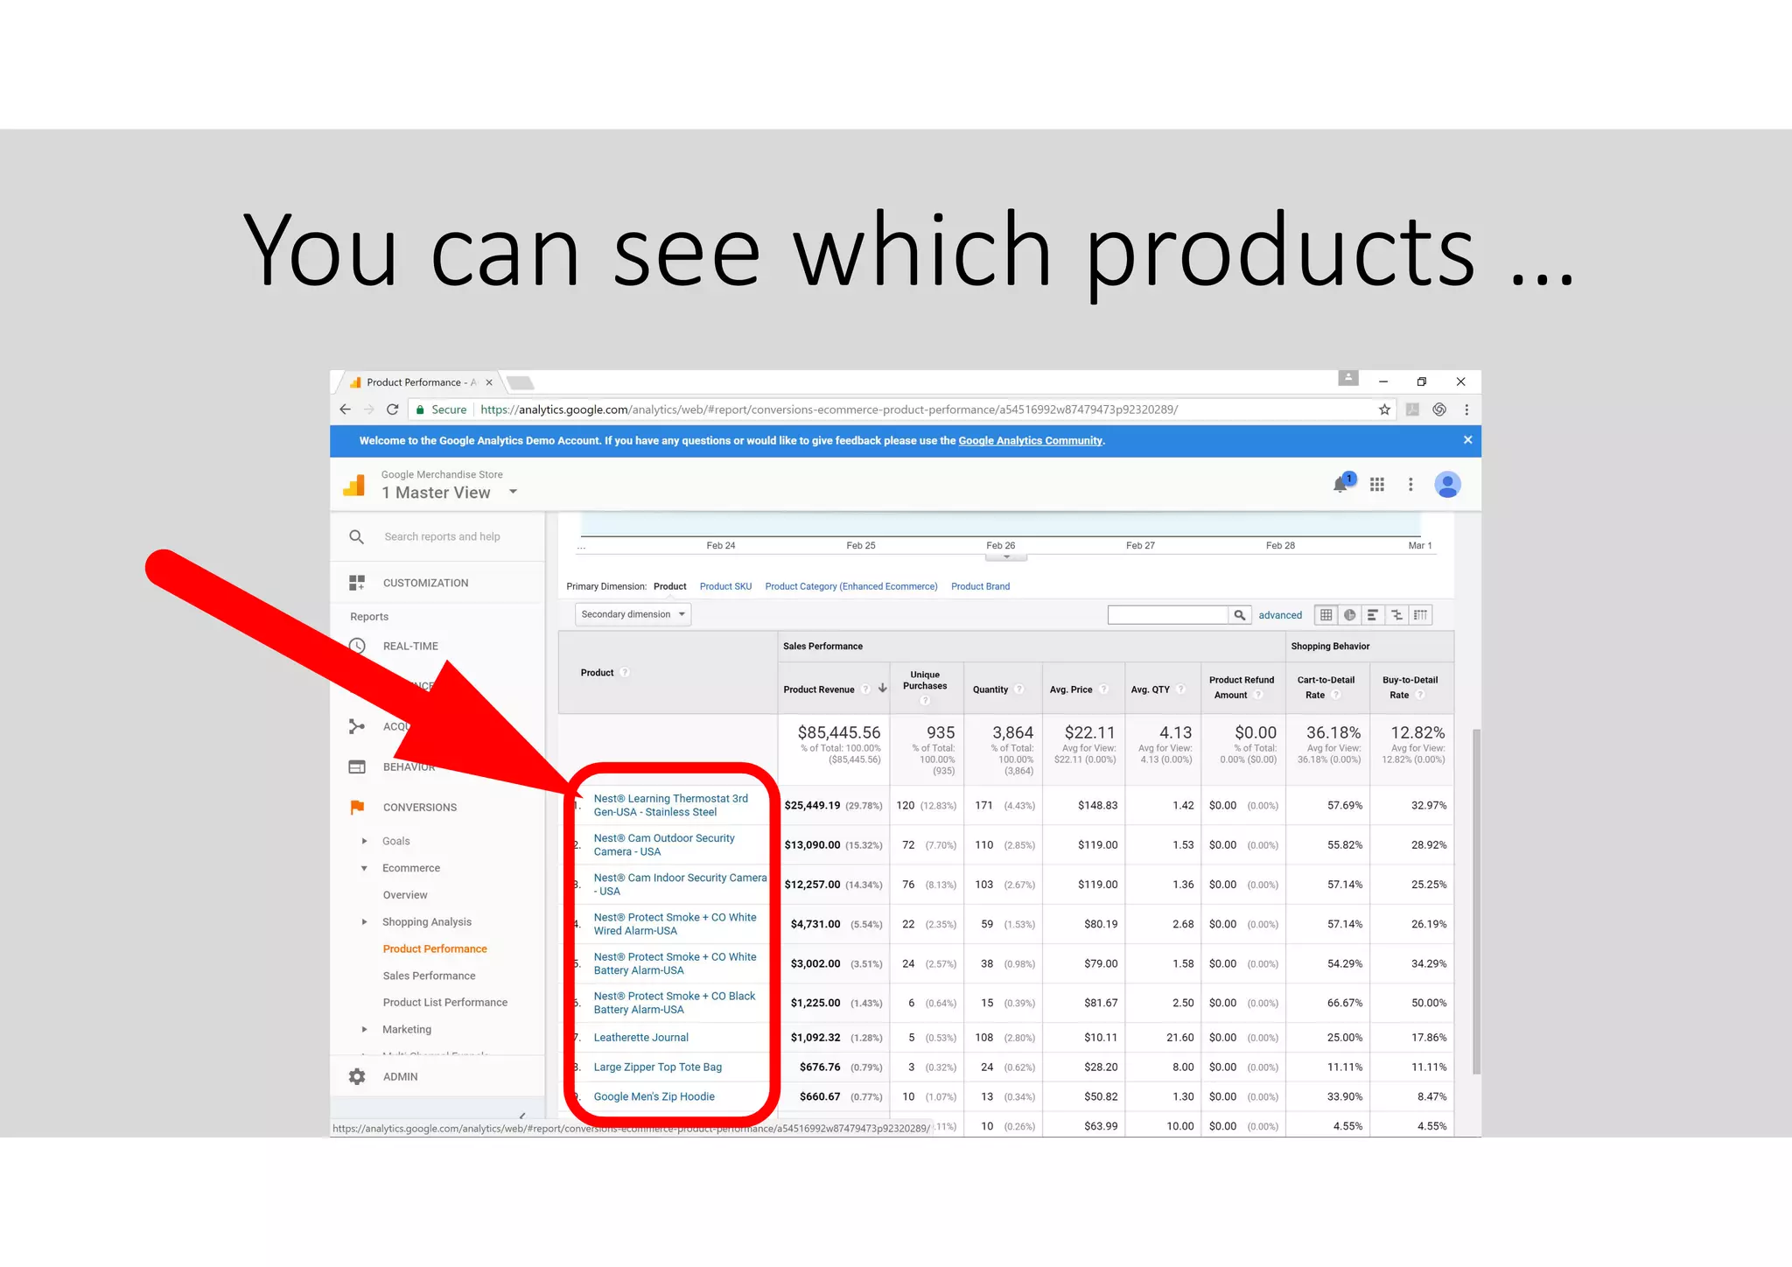Open Leatherette Journal product
This screenshot has height=1267, width=1792.
tap(640, 1037)
